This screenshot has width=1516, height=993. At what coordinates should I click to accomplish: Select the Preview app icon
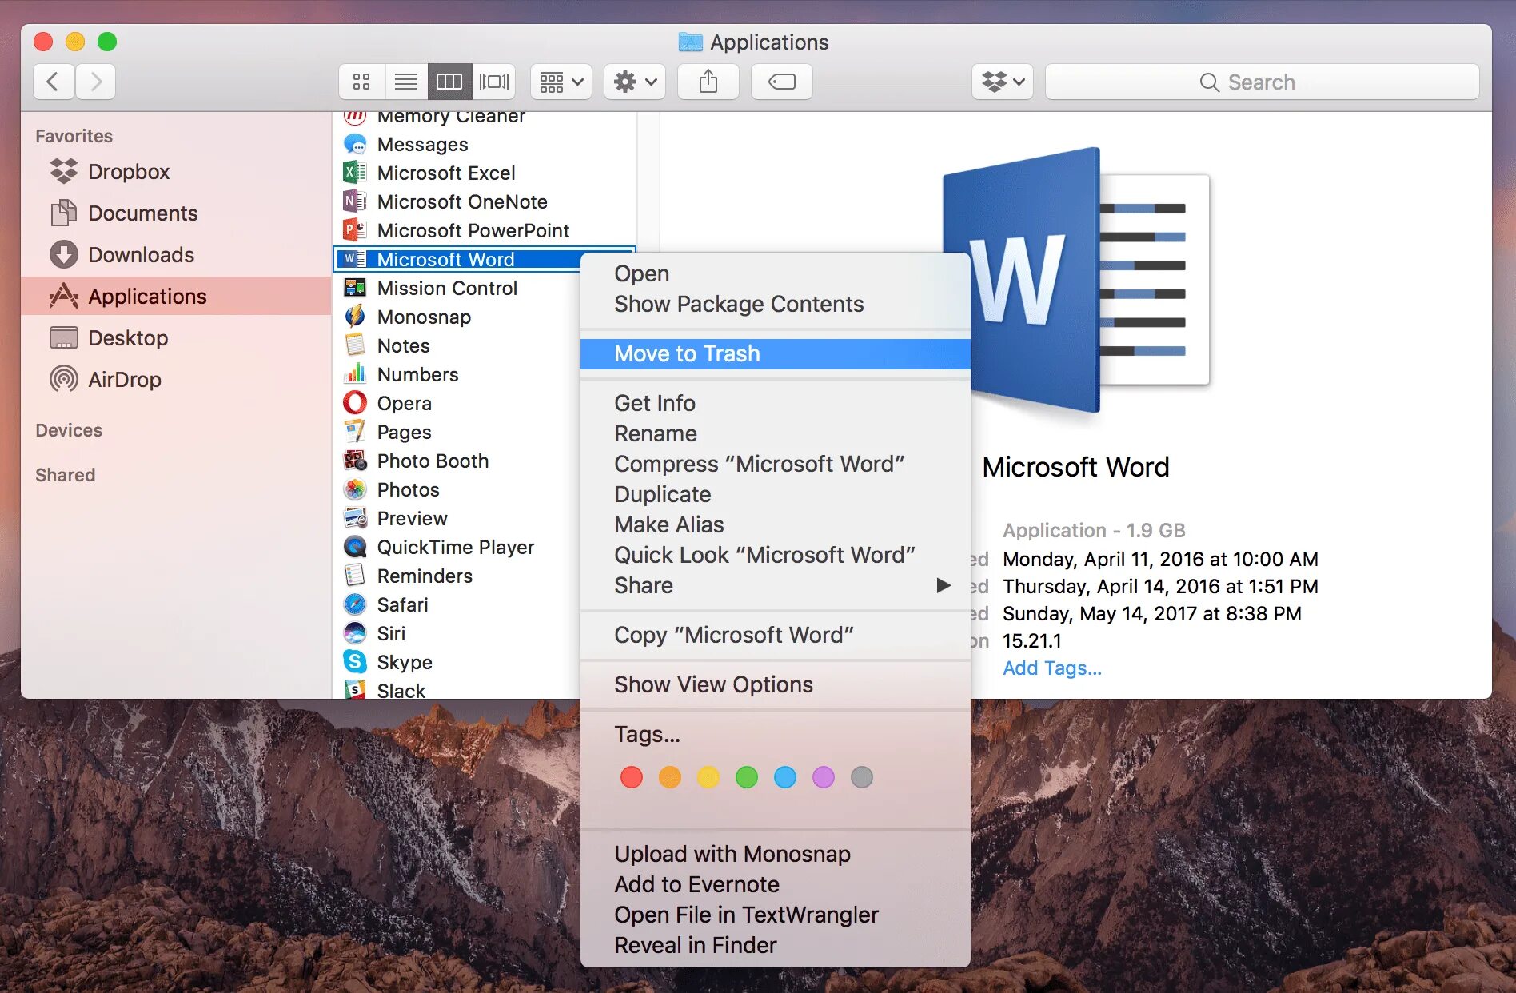(x=355, y=519)
